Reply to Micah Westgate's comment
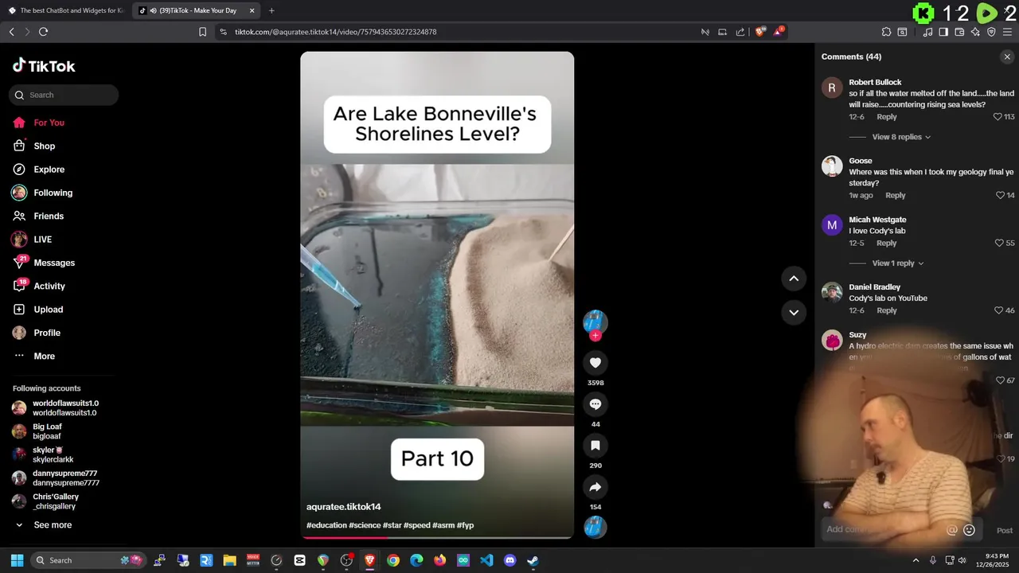This screenshot has height=573, width=1019. 886,244
